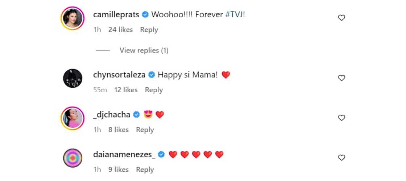The height and width of the screenshot is (181, 406).
Task: Open camilleprats profile picture
Action: point(72,18)
